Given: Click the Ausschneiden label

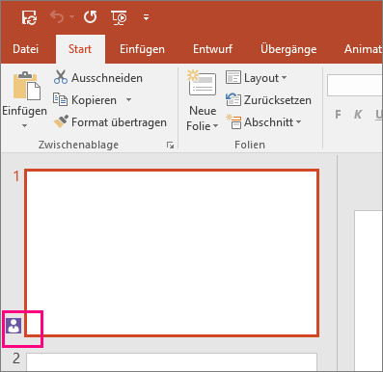Looking at the screenshot, I should tap(107, 78).
